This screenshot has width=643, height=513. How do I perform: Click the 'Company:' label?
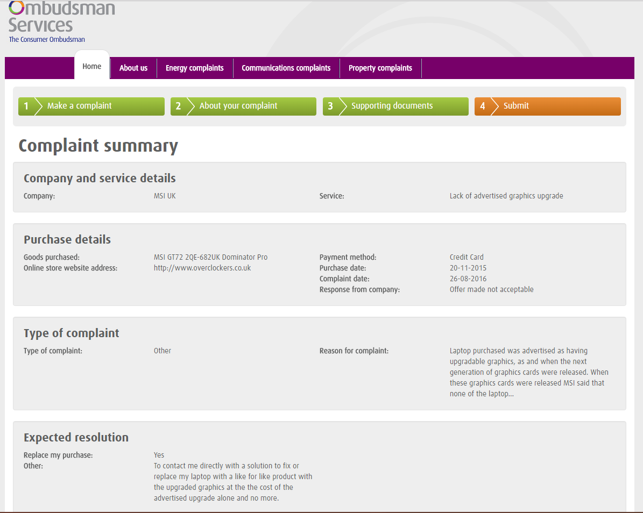tap(39, 196)
